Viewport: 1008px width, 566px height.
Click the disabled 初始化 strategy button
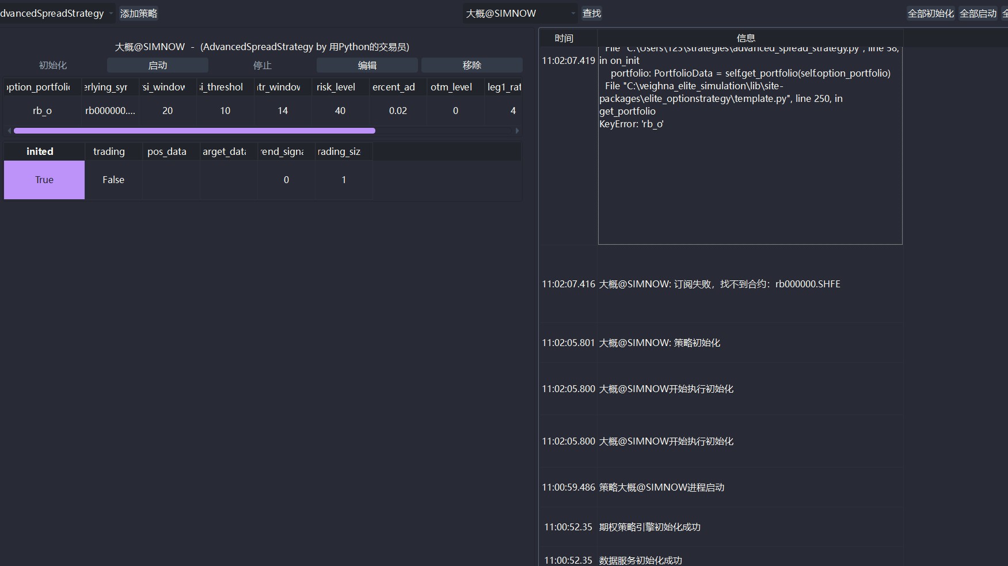click(x=53, y=65)
